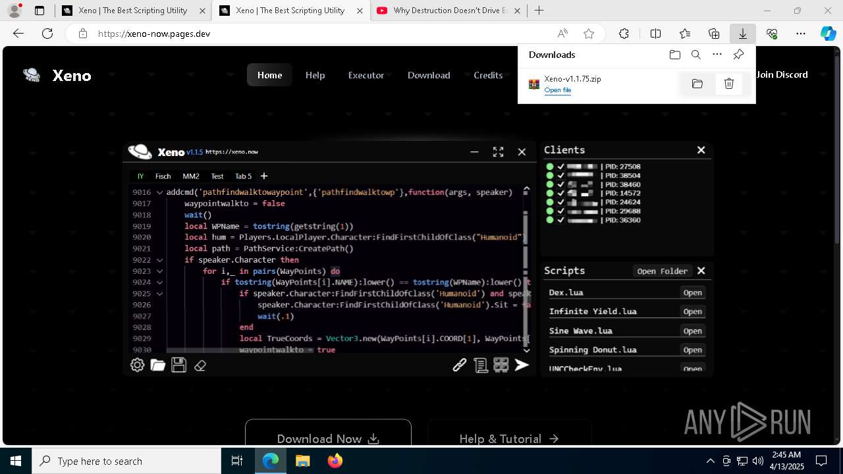Screen dimensions: 843x474
Task: Switch to first Xeno browser tab
Action: tap(133, 11)
